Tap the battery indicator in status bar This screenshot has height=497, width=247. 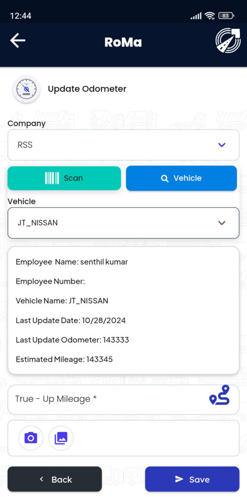click(226, 16)
